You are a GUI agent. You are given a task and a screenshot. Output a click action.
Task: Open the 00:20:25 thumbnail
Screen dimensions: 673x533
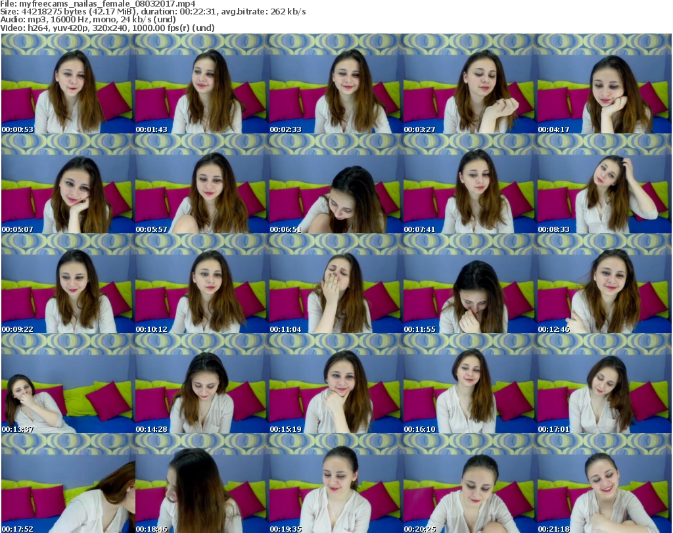[x=470, y=483]
